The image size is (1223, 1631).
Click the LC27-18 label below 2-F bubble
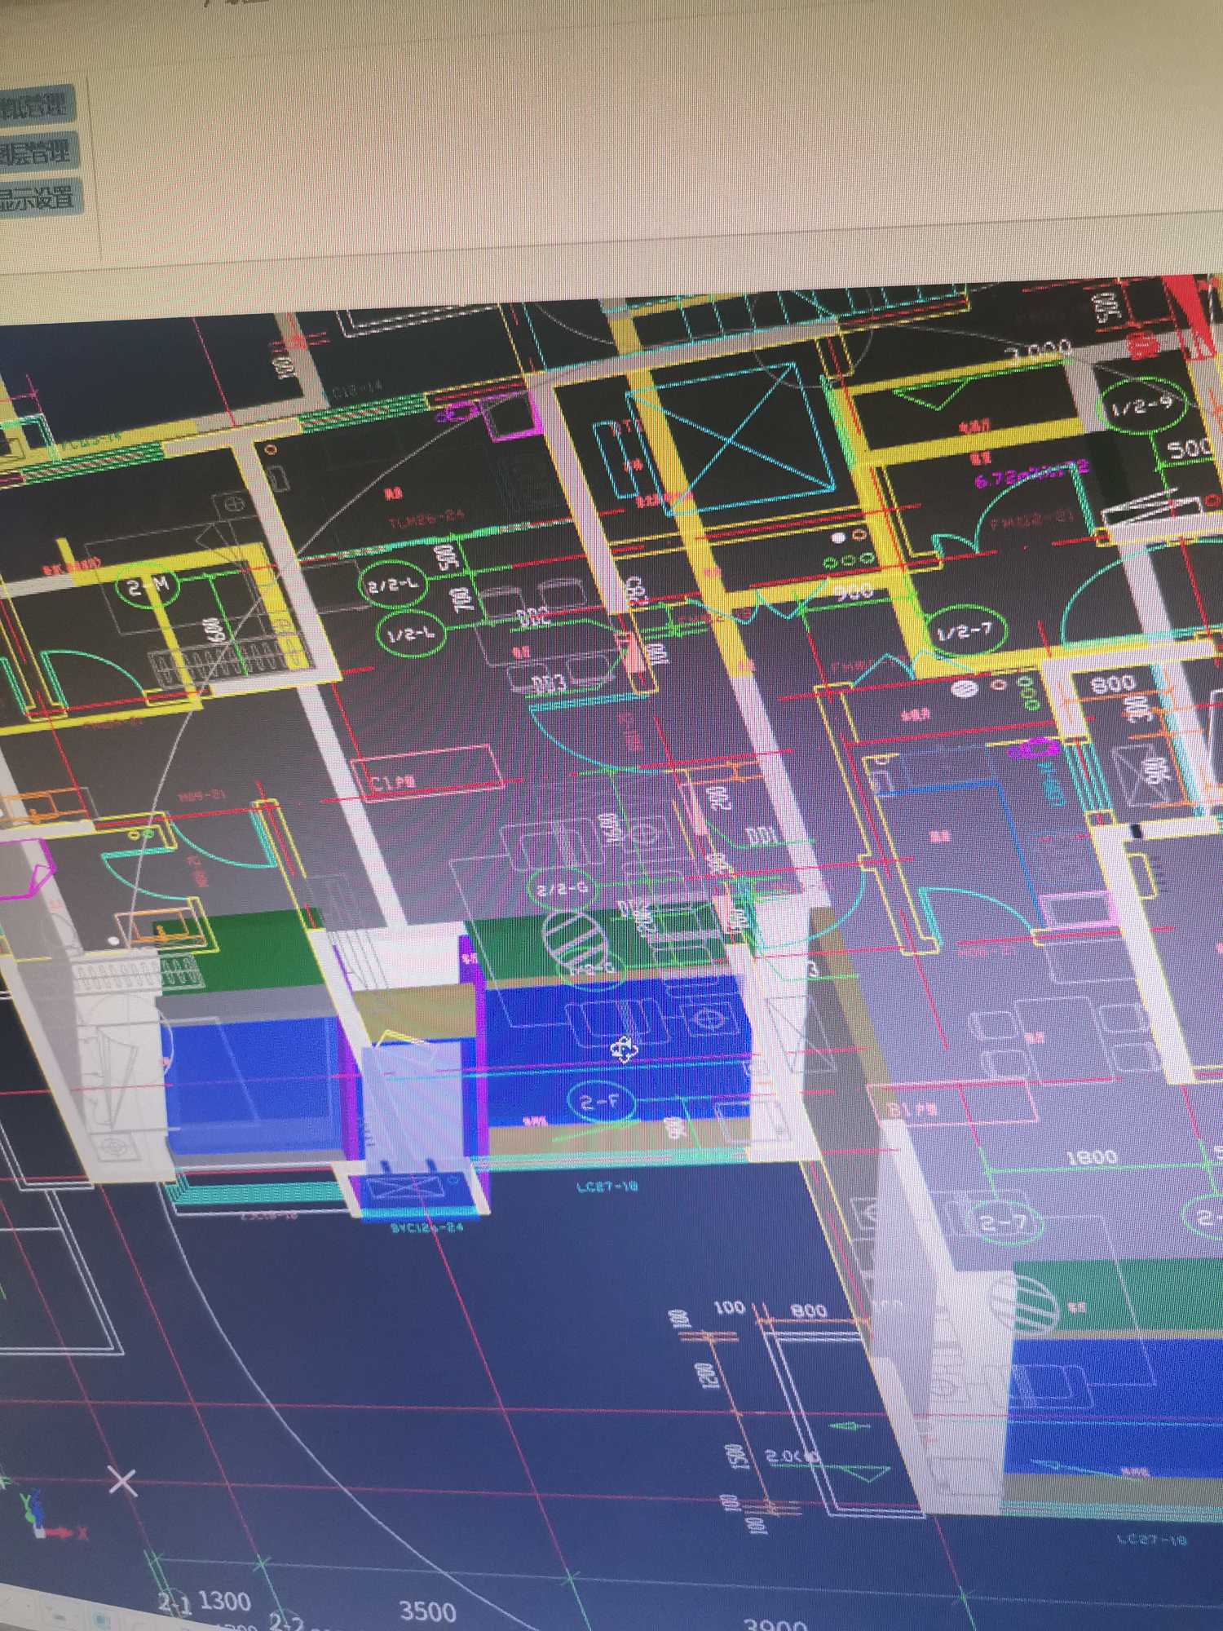(607, 1187)
